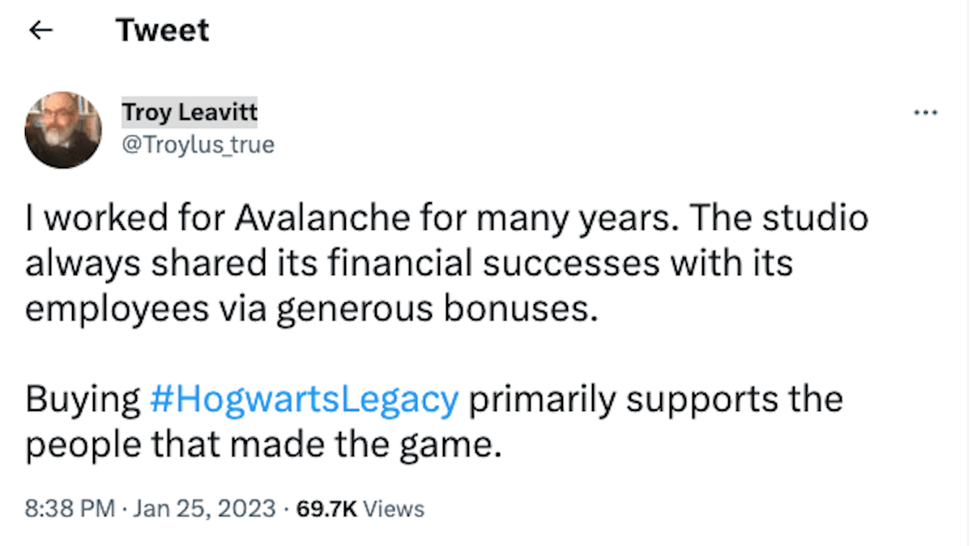Open the @Troylus_true handle link

[198, 145]
